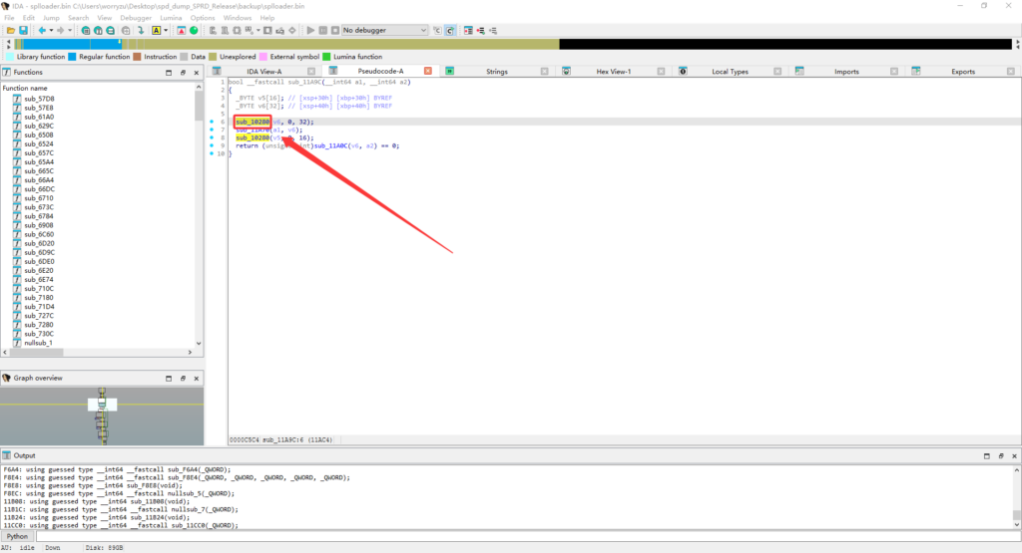Screen dimensions: 1022x553
Task: Click the gray cylinder toolbar icon
Action: (x=126, y=31)
